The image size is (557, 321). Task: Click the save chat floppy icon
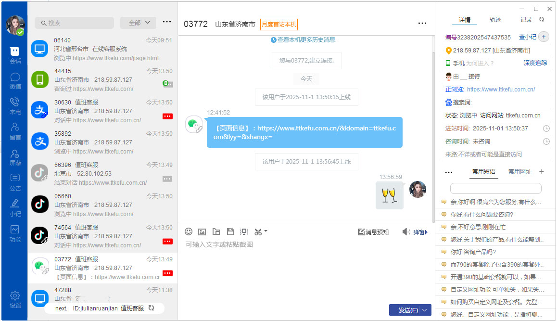coord(230,231)
